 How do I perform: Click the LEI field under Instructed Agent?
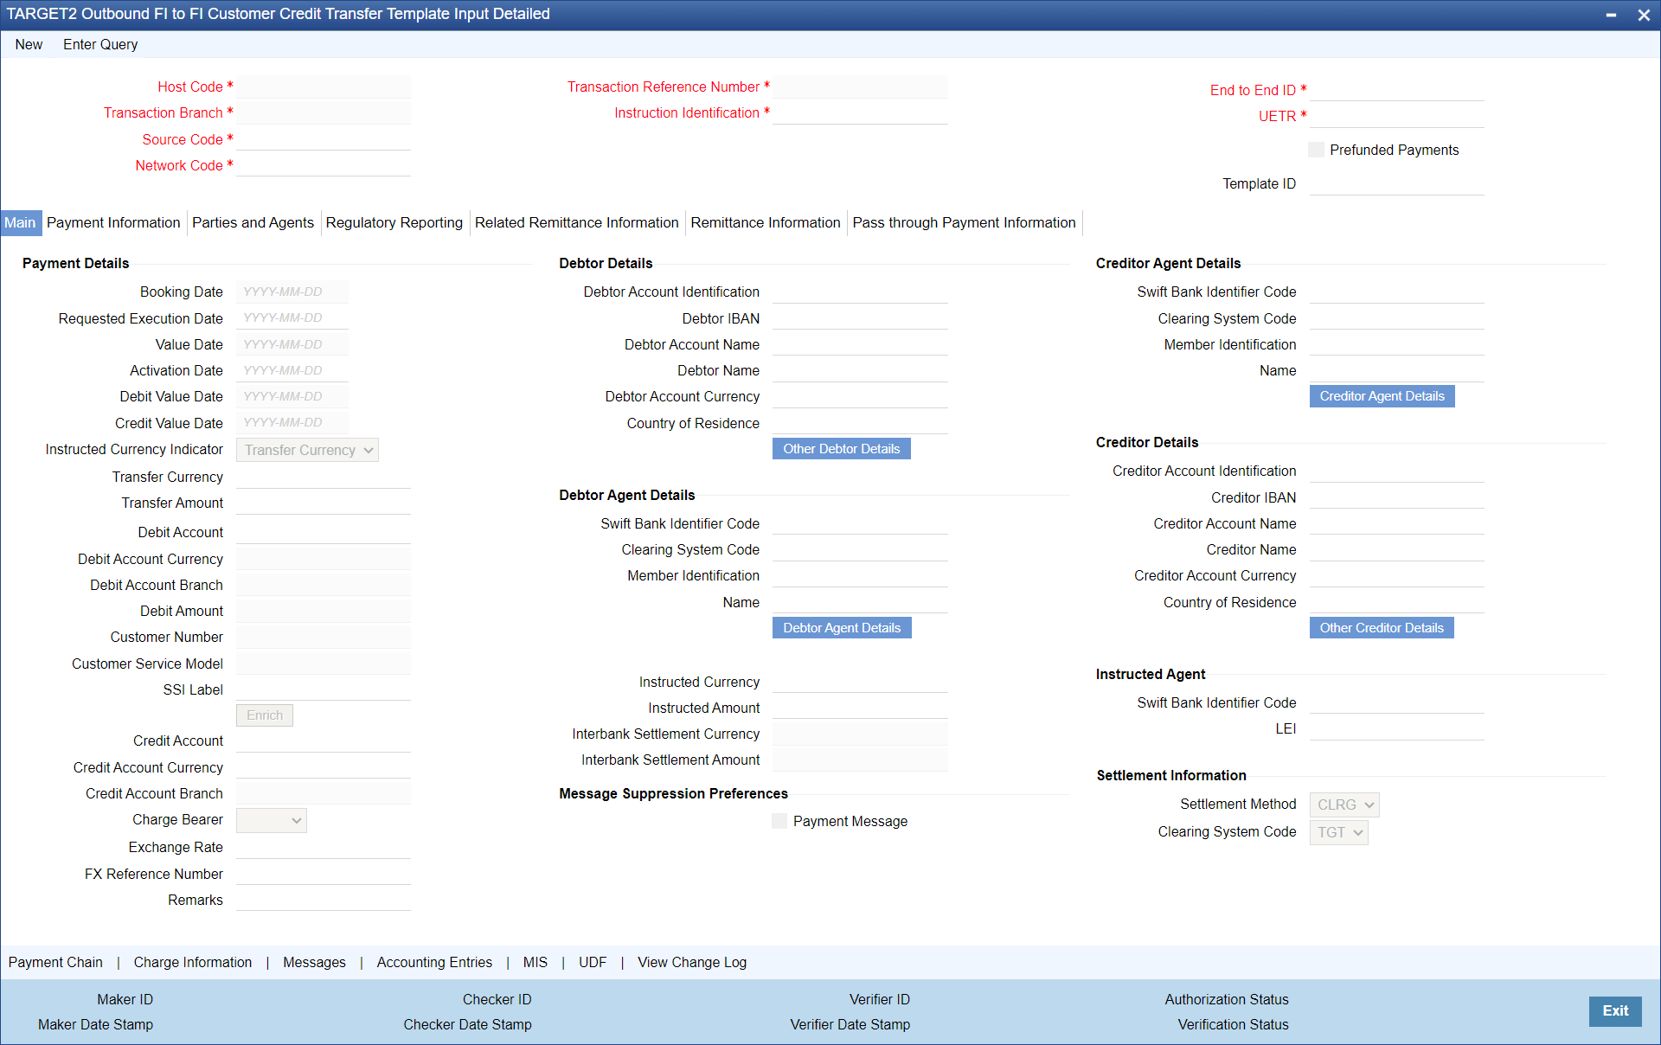pos(1397,729)
